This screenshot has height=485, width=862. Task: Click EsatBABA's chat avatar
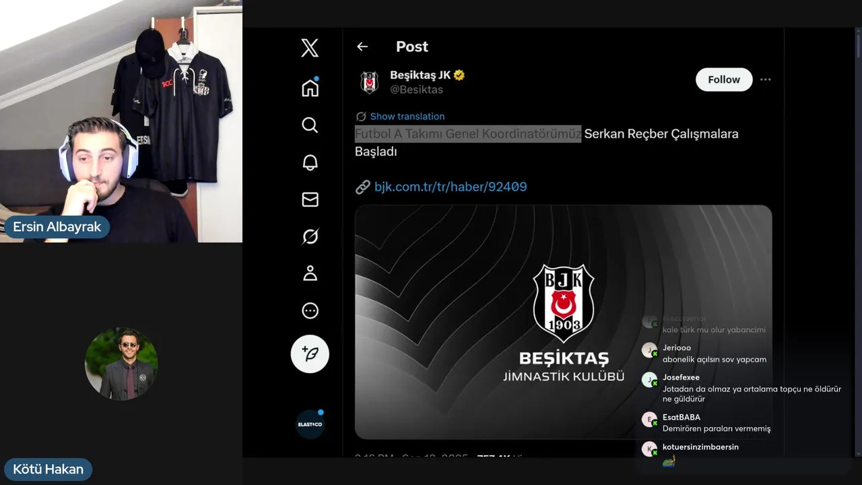649,420
